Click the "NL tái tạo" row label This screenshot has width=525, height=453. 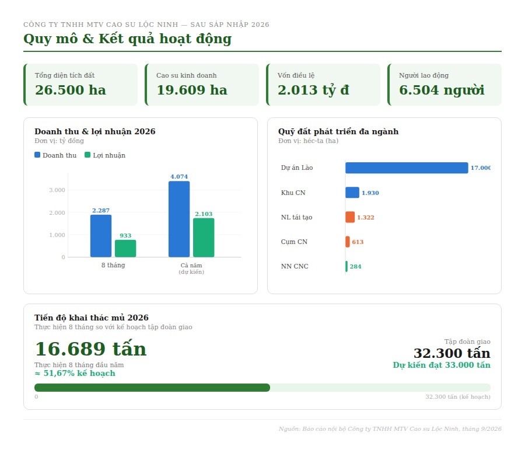click(x=297, y=217)
